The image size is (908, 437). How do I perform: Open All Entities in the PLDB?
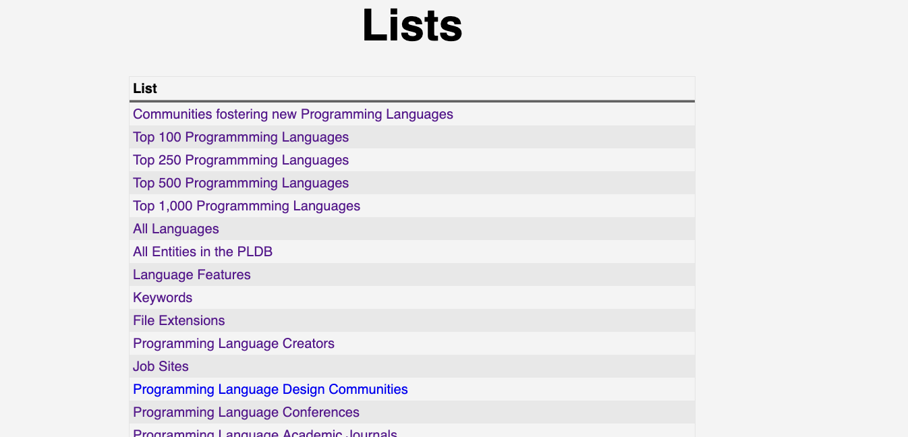202,252
